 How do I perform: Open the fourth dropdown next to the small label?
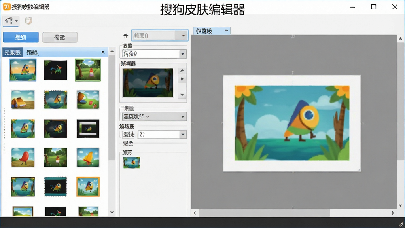tap(162, 135)
